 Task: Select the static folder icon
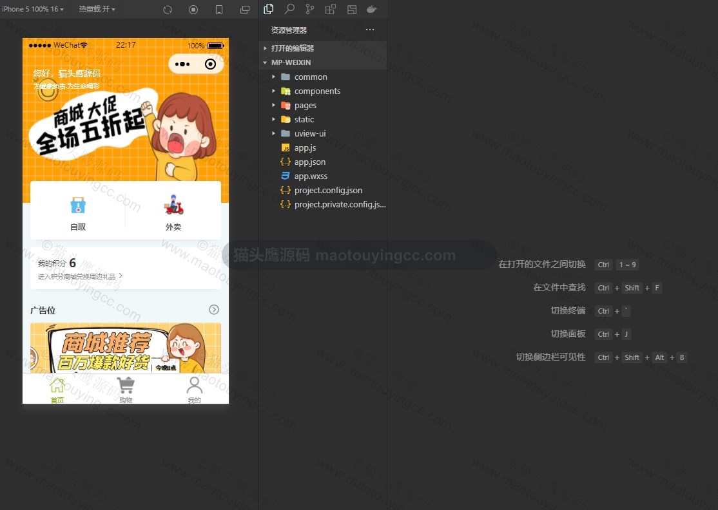(x=286, y=119)
